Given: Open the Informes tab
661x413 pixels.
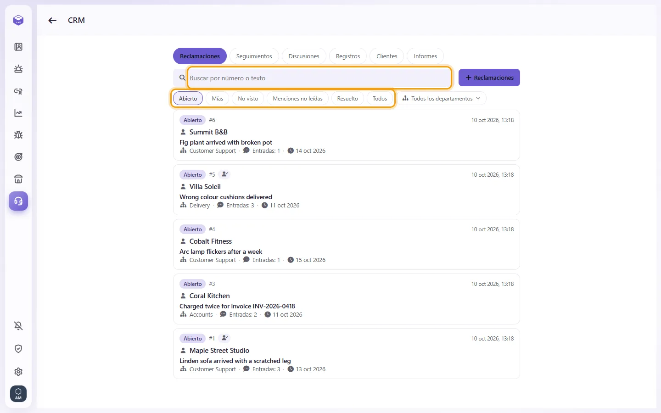Looking at the screenshot, I should [425, 56].
